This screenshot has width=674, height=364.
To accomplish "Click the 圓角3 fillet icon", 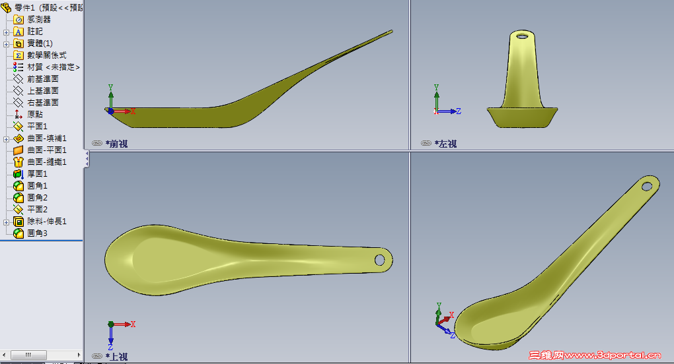I will (18, 233).
